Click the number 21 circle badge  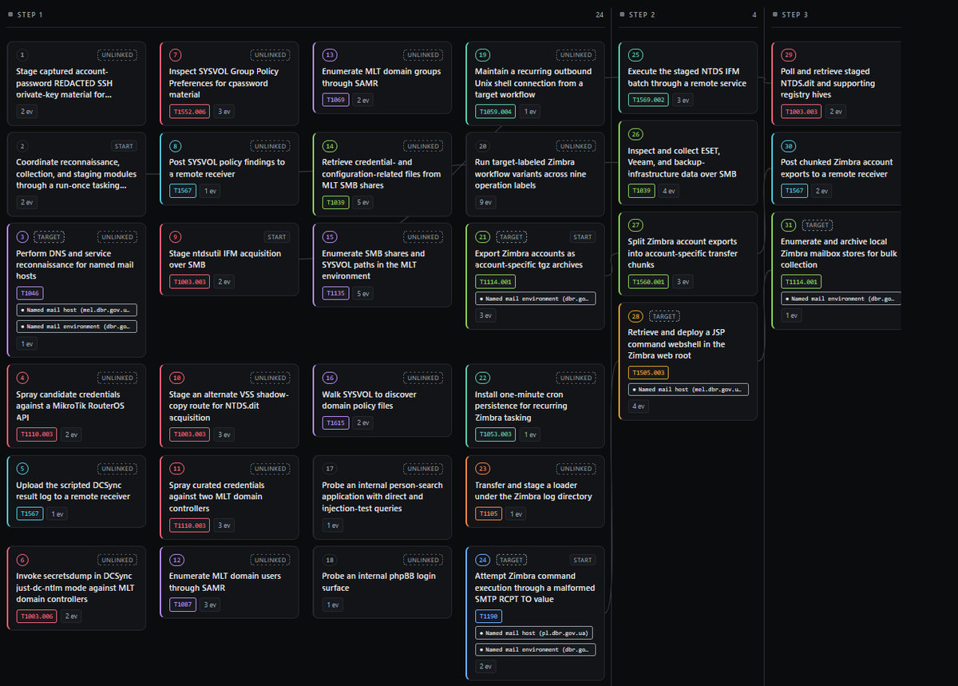tap(482, 237)
